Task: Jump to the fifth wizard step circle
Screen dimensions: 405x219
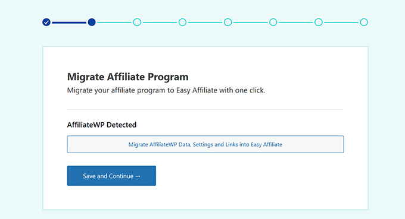Action: pyautogui.click(x=228, y=23)
